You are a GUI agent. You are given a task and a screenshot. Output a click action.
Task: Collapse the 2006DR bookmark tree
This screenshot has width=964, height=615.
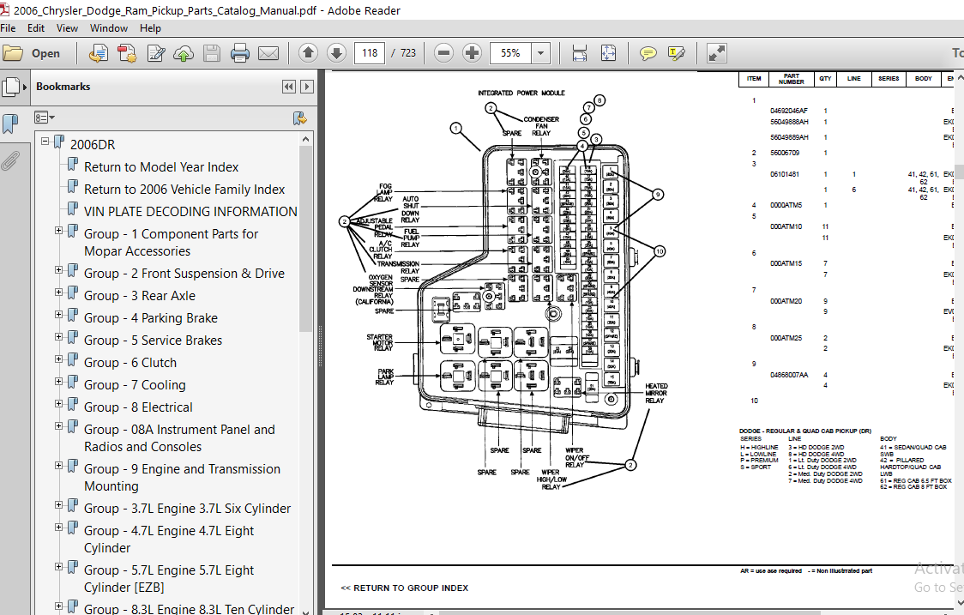pyautogui.click(x=45, y=141)
